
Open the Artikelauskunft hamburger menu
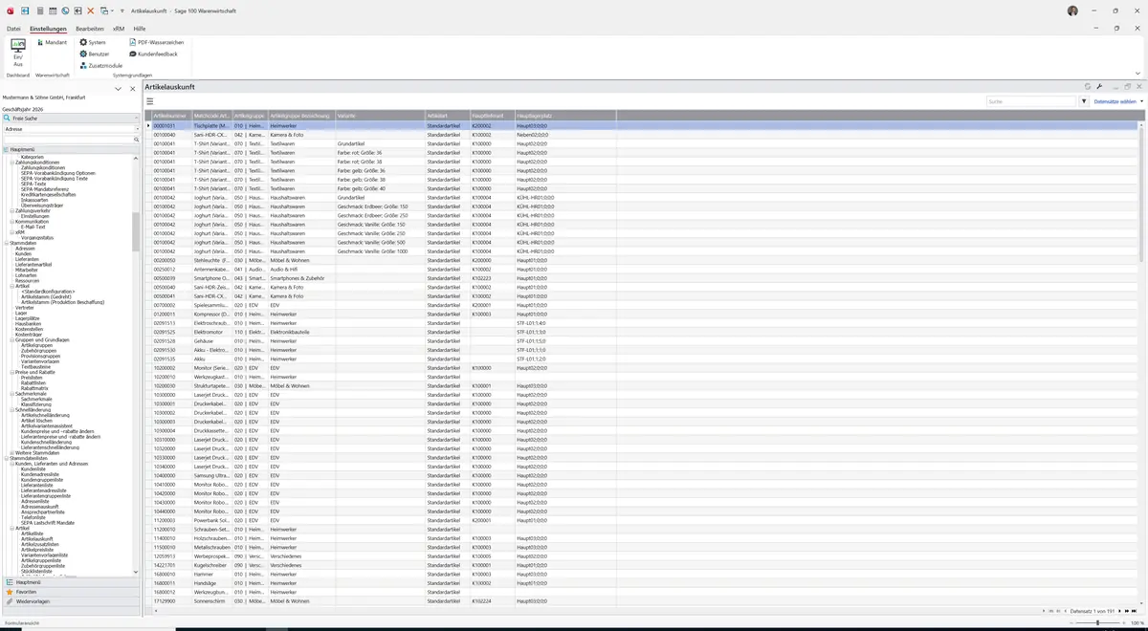coord(150,101)
